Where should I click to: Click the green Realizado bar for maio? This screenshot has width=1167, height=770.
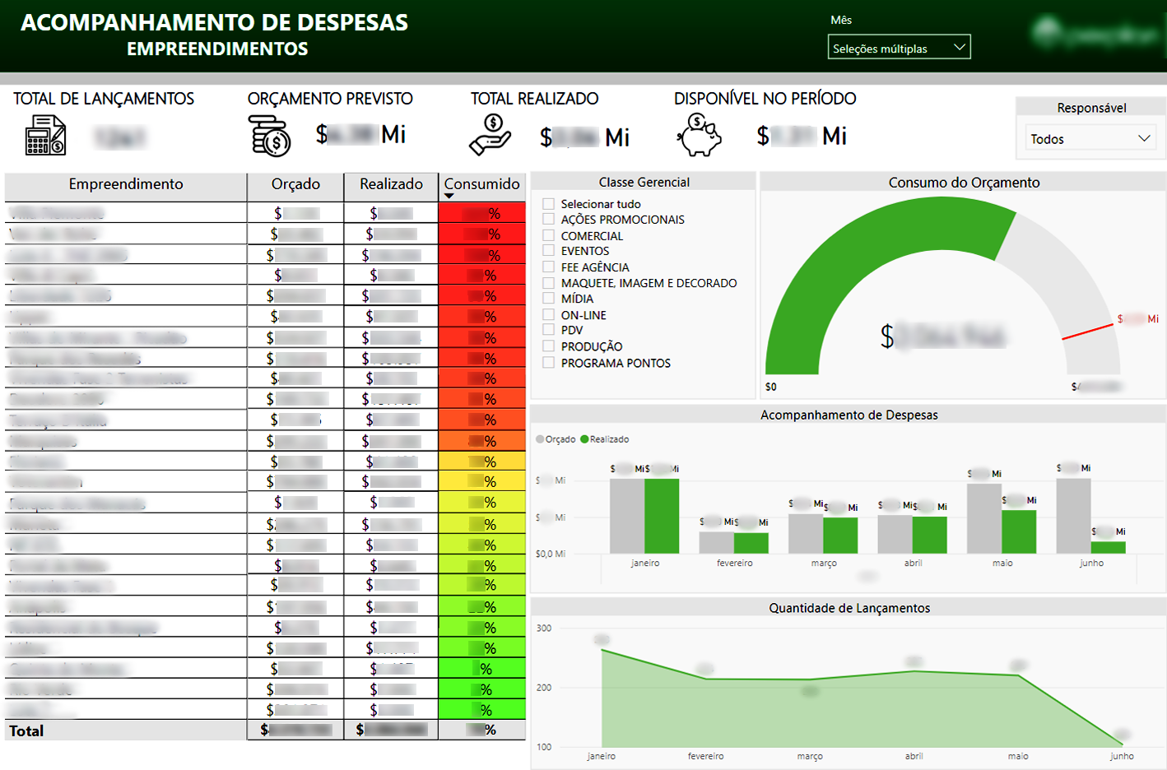[1019, 531]
